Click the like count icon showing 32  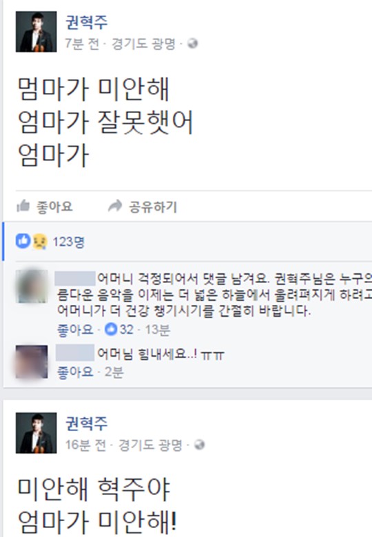[111, 330]
